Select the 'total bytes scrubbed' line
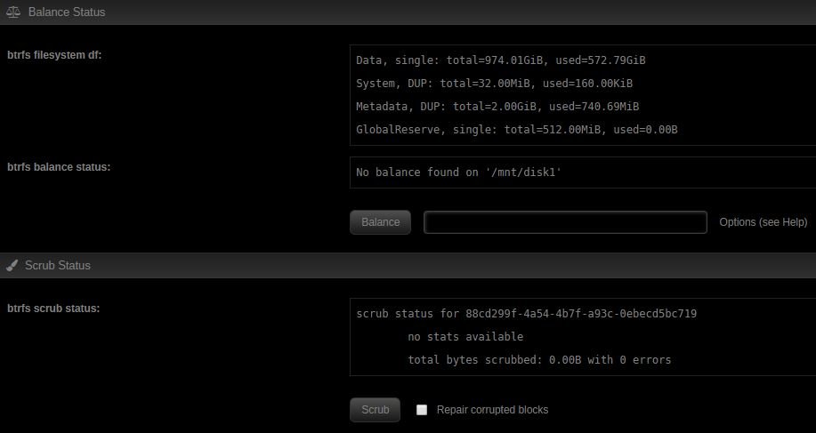 (539, 360)
